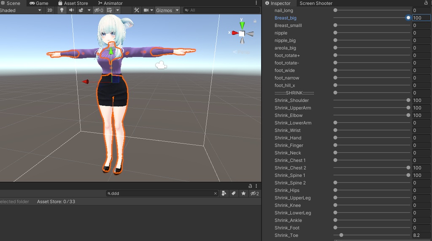Viewport: 432px width, 241px height.
Task: Click the favorites star icon to save the search
Action: point(243,193)
